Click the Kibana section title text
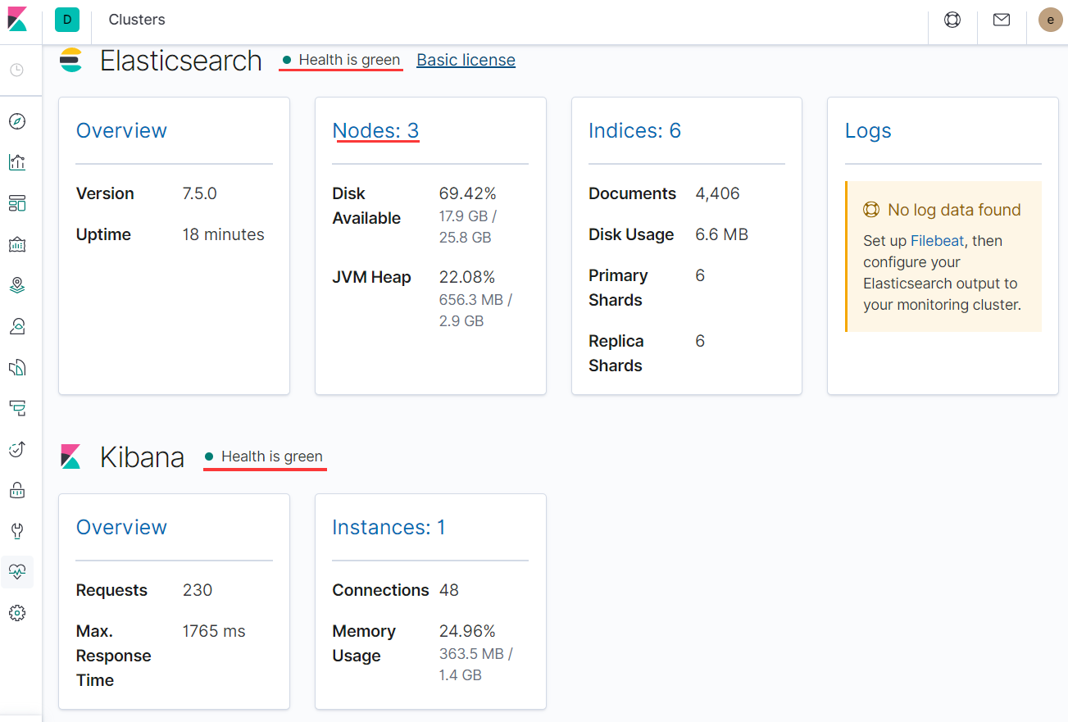Image resolution: width=1068 pixels, height=722 pixels. pos(142,457)
